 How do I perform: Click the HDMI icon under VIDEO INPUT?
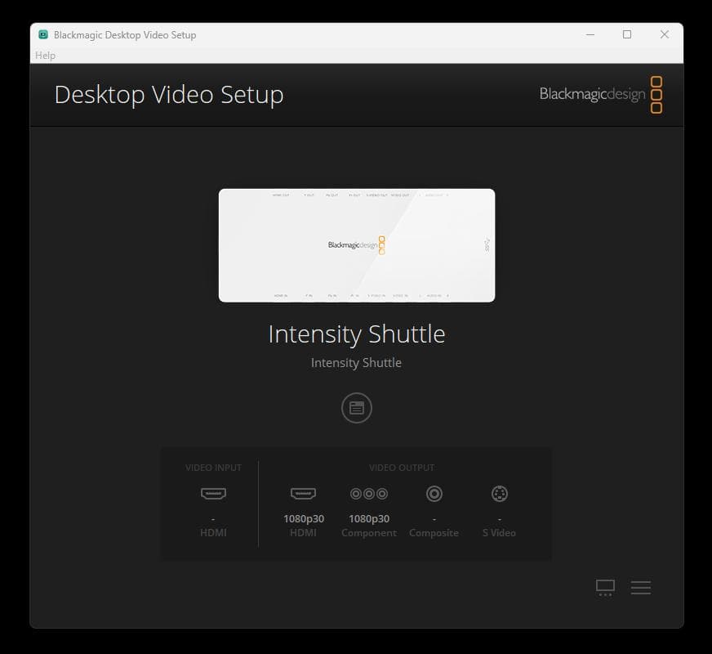tap(213, 494)
